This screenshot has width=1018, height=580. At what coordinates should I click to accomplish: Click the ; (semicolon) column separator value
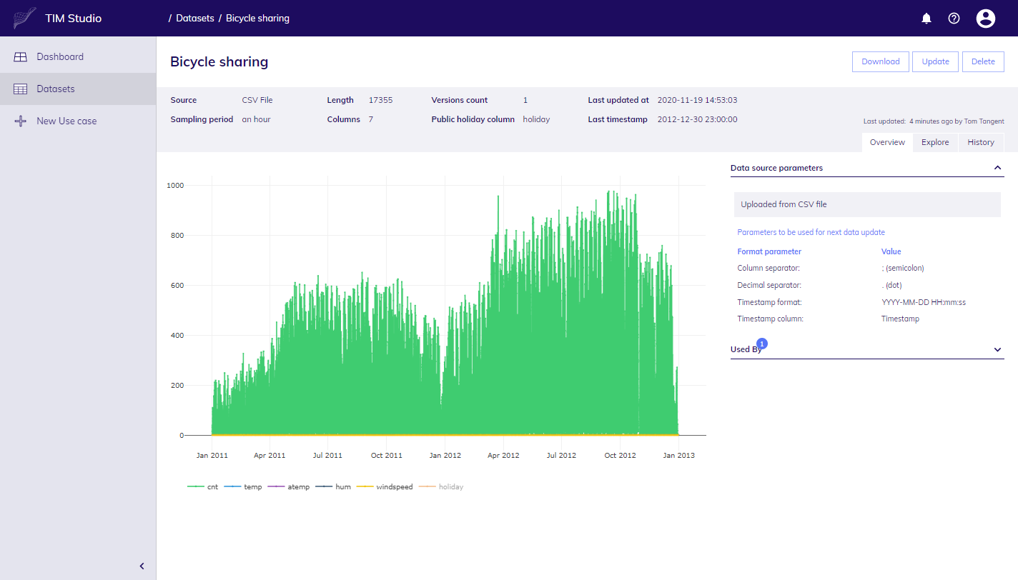[x=903, y=269]
